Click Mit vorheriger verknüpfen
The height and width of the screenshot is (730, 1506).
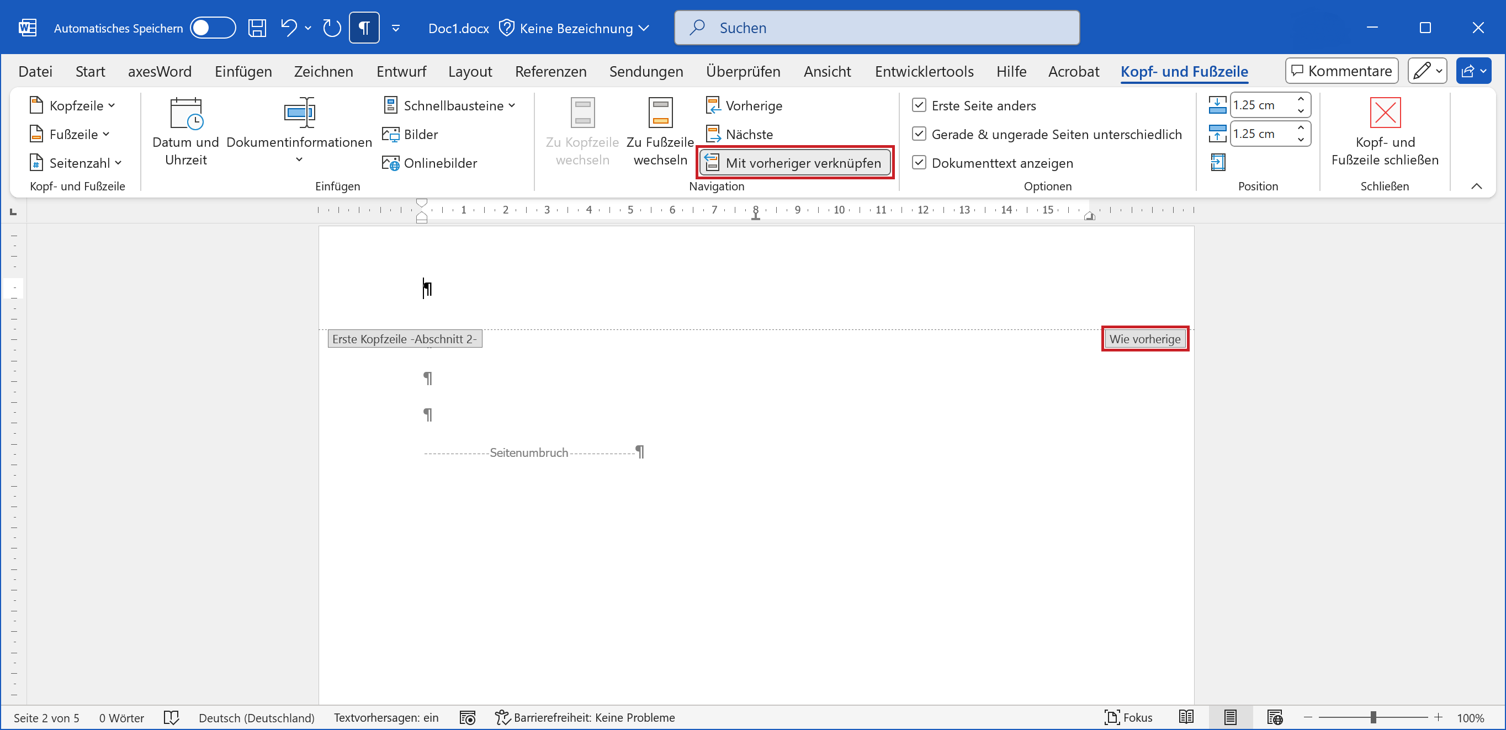(794, 163)
